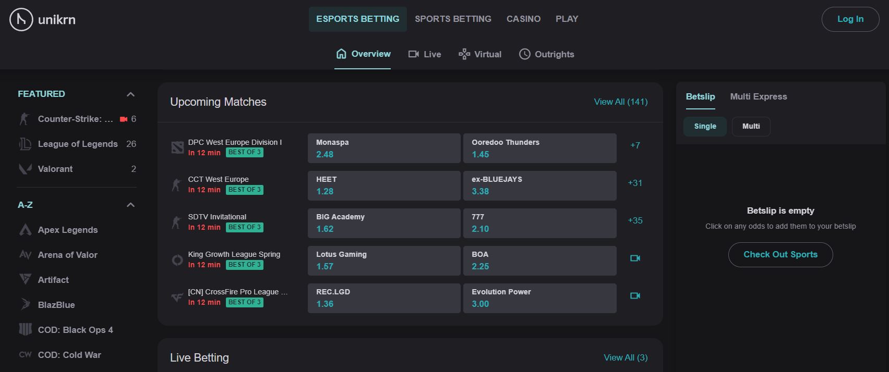889x372 pixels.
Task: Bet on Ooredoo Thunders at 1.45
Action: (x=540, y=148)
